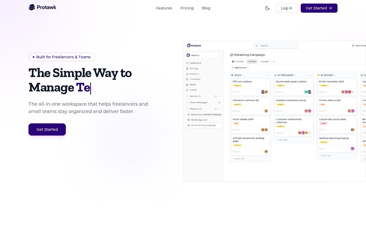Click the Search field in the app preview
366x228 pixels.
point(276,46)
